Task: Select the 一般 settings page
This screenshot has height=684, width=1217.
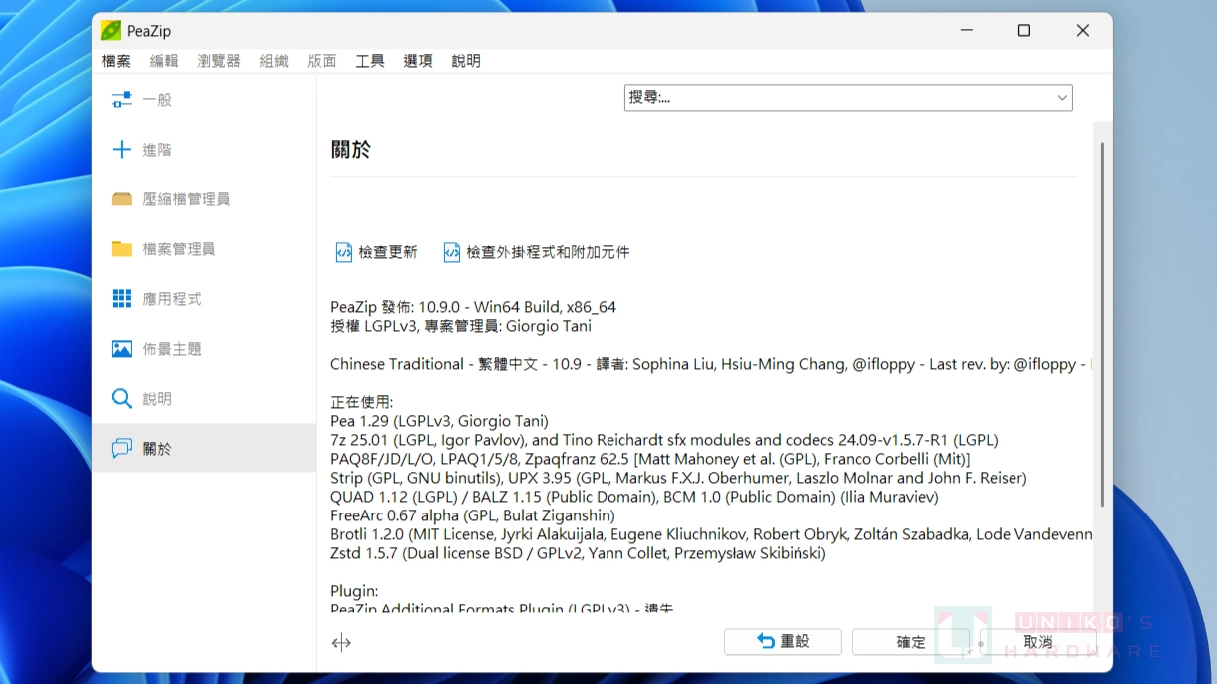Action: tap(204, 100)
